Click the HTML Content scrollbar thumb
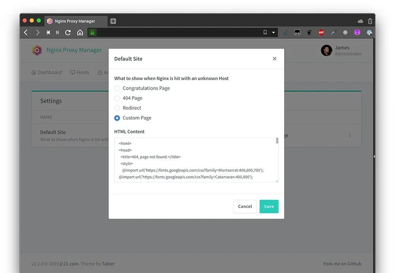The width and height of the screenshot is (395, 273). tap(277, 140)
